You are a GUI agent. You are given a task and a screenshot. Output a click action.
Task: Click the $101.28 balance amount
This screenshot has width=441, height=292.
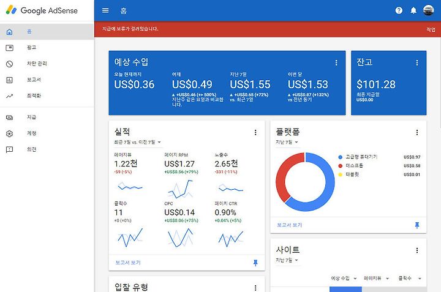click(376, 84)
